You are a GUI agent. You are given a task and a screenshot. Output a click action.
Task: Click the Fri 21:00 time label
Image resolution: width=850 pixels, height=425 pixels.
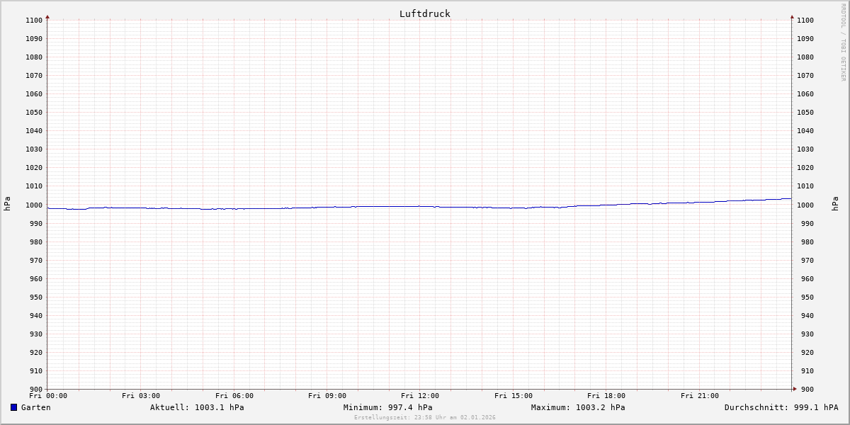click(699, 396)
